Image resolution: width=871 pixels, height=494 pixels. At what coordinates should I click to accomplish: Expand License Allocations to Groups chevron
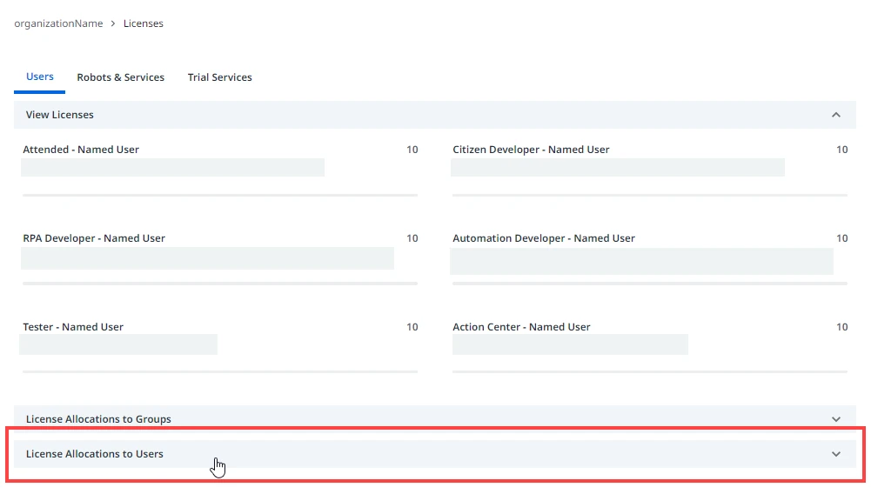click(x=836, y=419)
